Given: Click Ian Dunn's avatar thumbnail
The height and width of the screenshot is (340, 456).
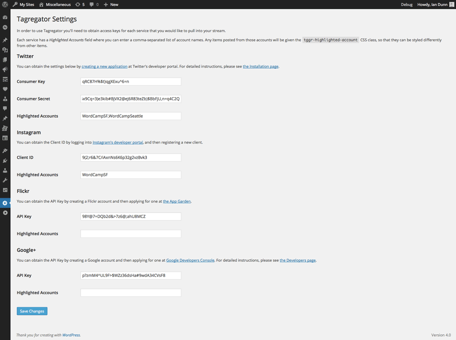Looking at the screenshot, I should (x=452, y=4).
